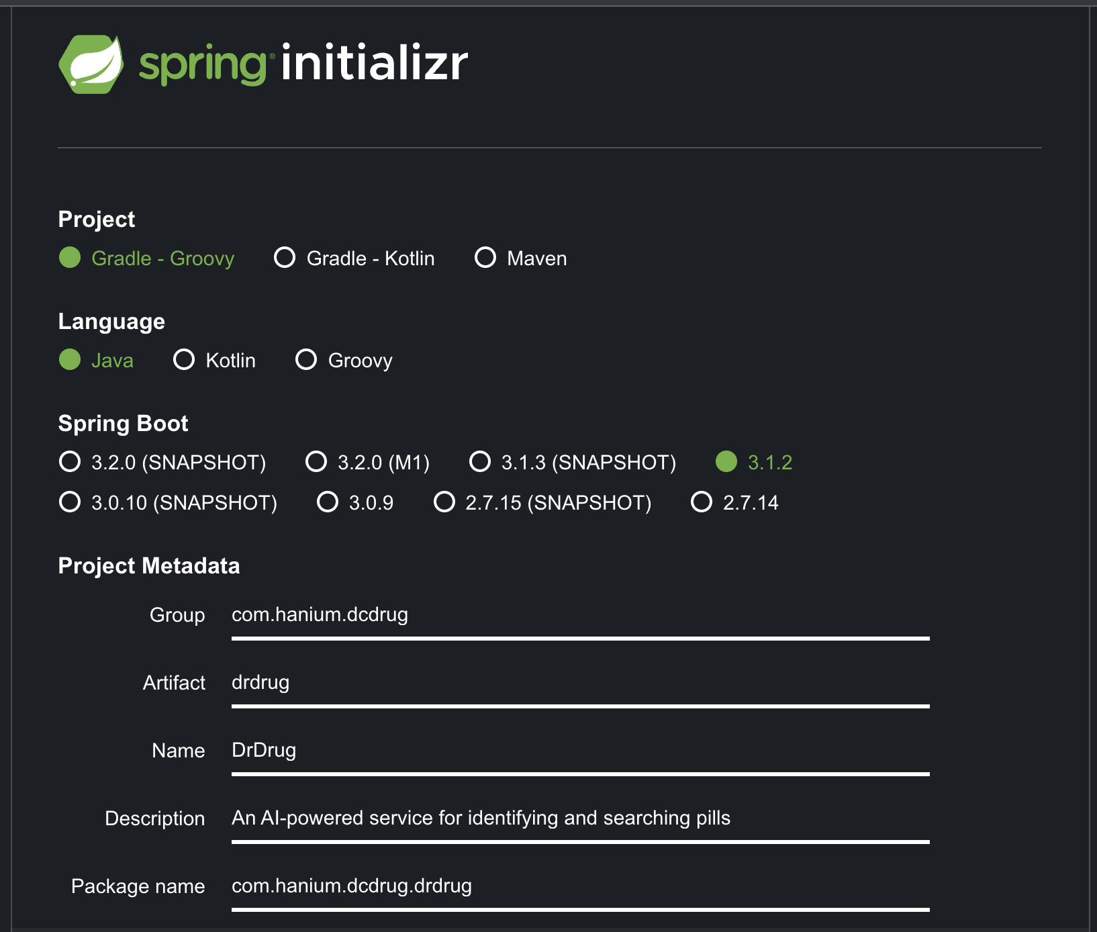Choose Kotlin as the language

(x=214, y=360)
